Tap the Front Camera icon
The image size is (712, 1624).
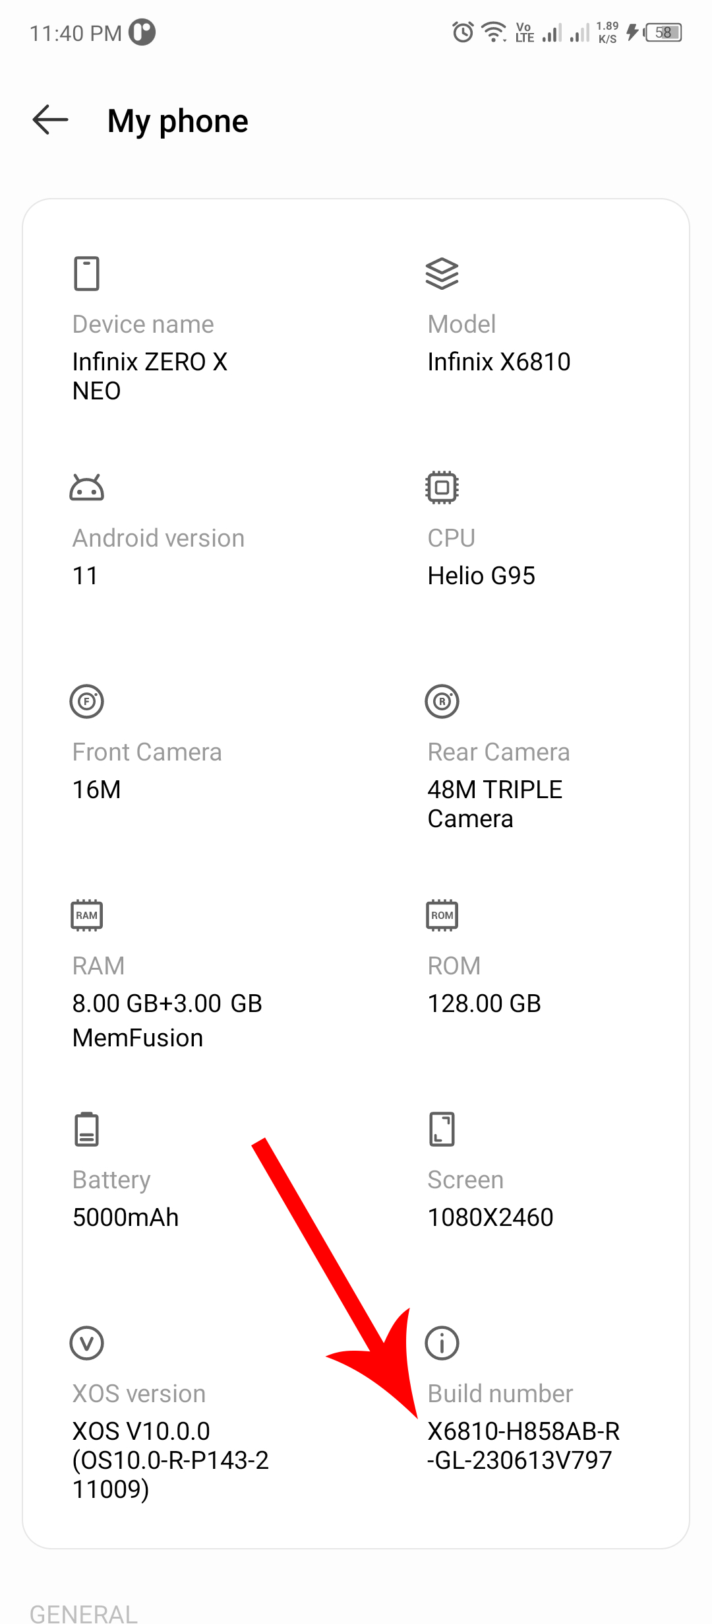[86, 701]
